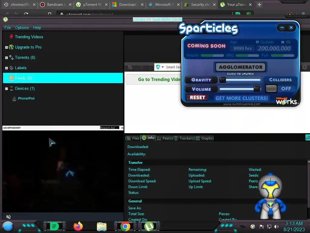310x233 pixels.
Task: Switch to the Bandicam browser tab
Action: pyautogui.click(x=55, y=4)
